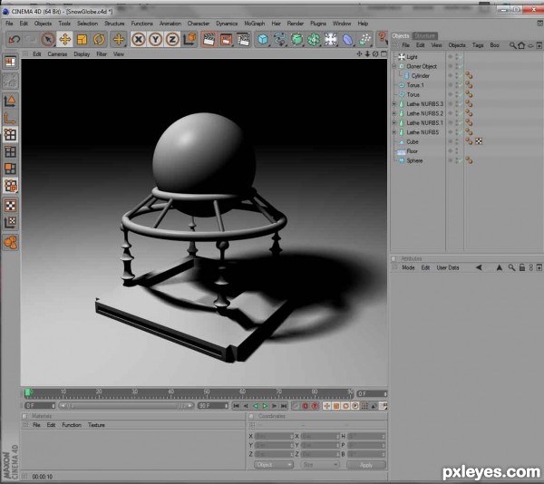Click the red record keyframe button
The height and width of the screenshot is (484, 544).
coord(305,406)
